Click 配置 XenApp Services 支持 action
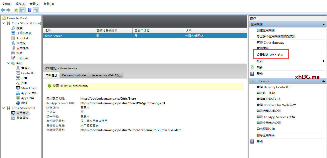The height and width of the screenshot is (158, 327). [276, 117]
